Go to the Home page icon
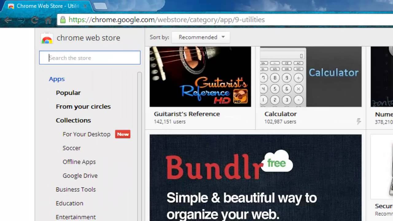 point(48,20)
